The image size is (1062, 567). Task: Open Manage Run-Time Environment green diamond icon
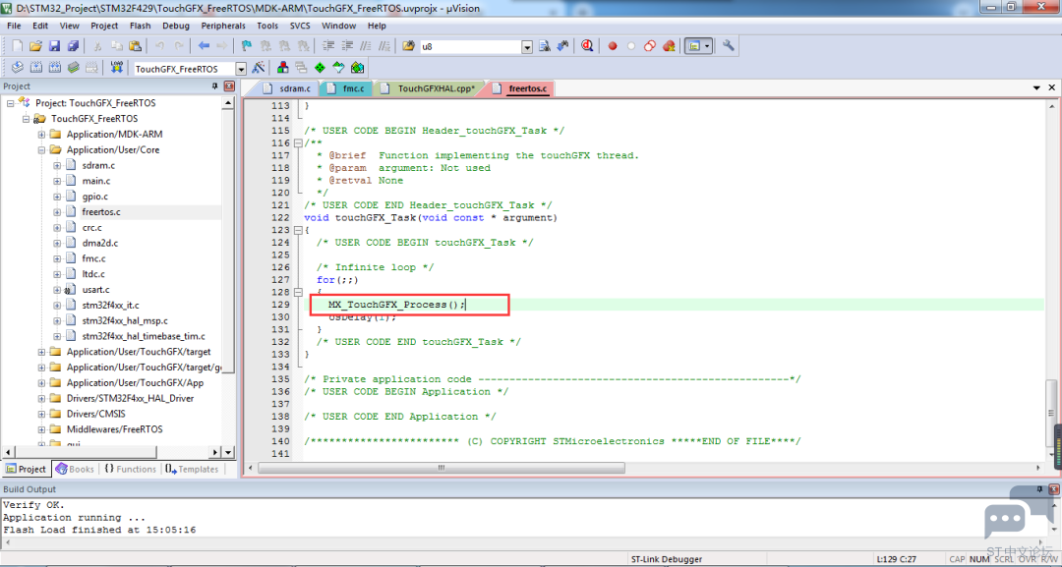(x=320, y=68)
